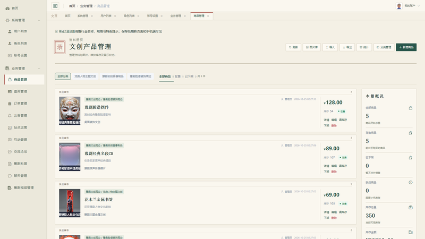Viewport: 425px width, 239px height.
Task: Open 订单管理 in the sidebar
Action: (20, 104)
